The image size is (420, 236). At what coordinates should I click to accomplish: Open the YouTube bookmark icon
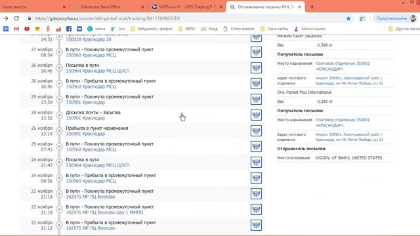tap(27, 29)
